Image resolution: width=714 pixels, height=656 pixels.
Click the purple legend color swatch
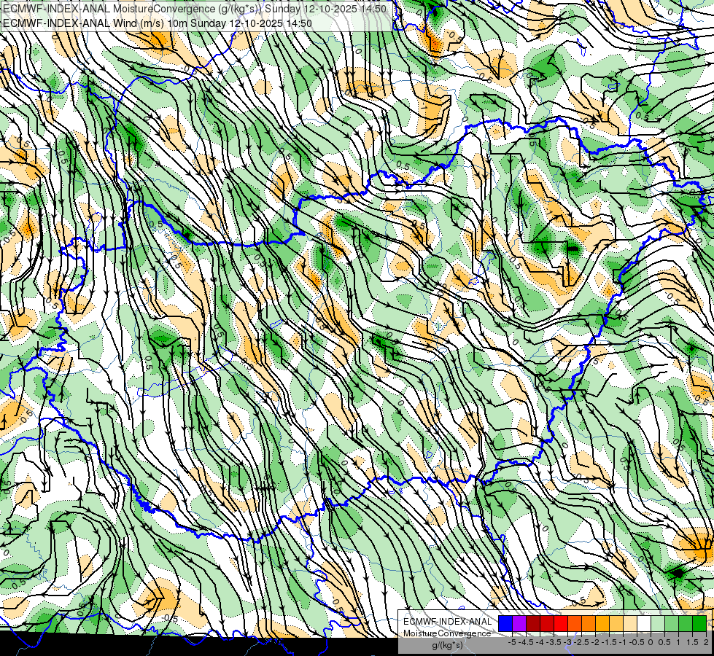519,623
